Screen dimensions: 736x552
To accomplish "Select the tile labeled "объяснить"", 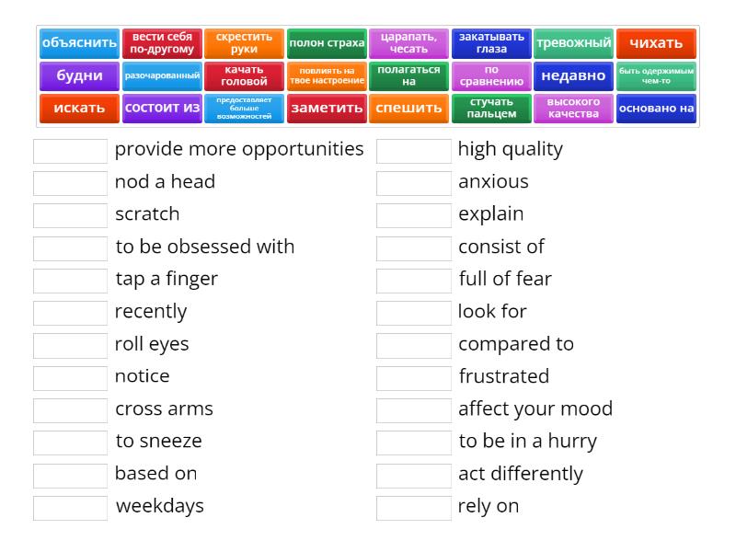I will click(x=77, y=42).
